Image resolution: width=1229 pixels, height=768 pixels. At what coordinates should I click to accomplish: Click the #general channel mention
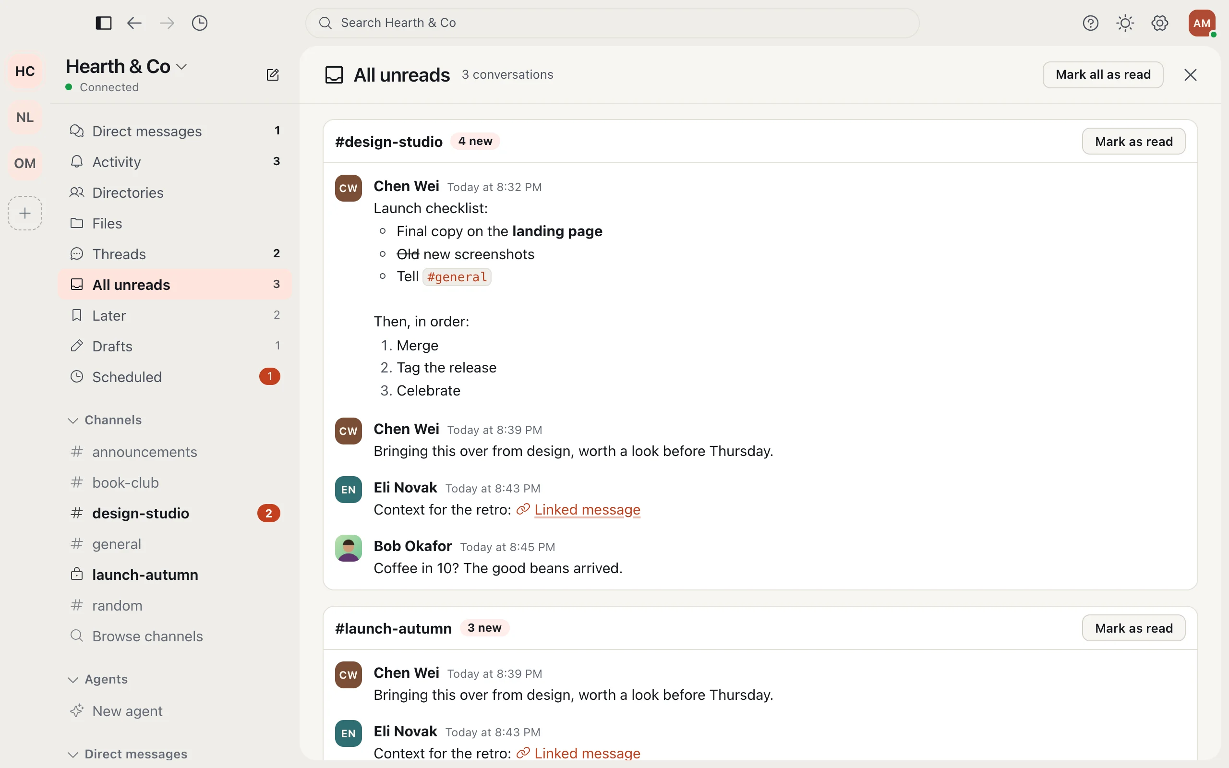click(457, 277)
